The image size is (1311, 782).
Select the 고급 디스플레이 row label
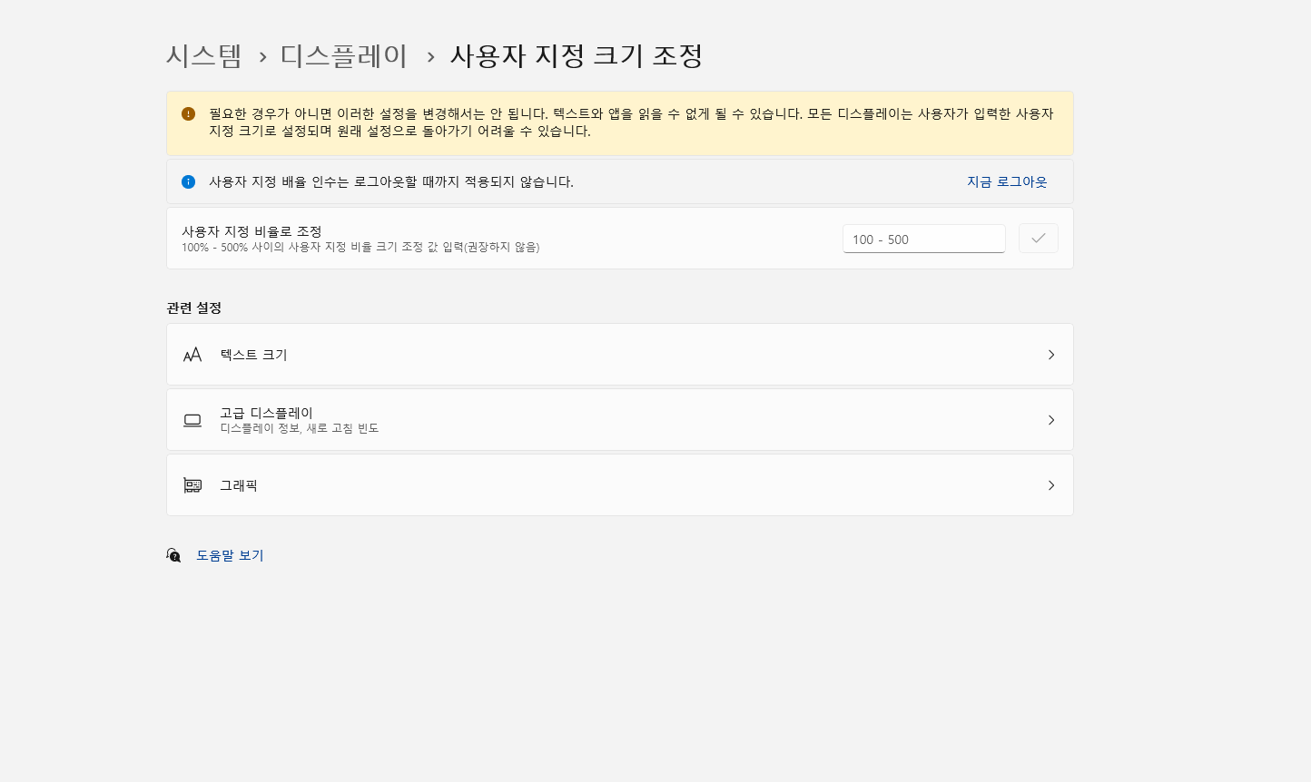[267, 413]
